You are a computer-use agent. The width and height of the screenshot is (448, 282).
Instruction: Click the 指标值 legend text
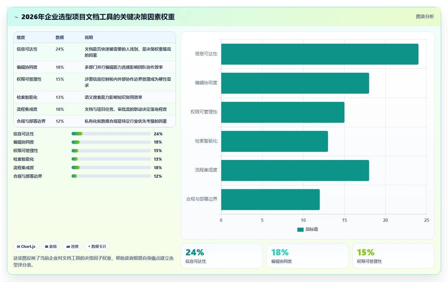click(x=312, y=230)
